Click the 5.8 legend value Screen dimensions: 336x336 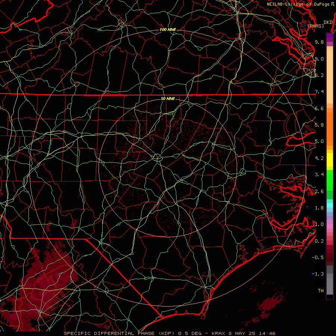coord(319,125)
